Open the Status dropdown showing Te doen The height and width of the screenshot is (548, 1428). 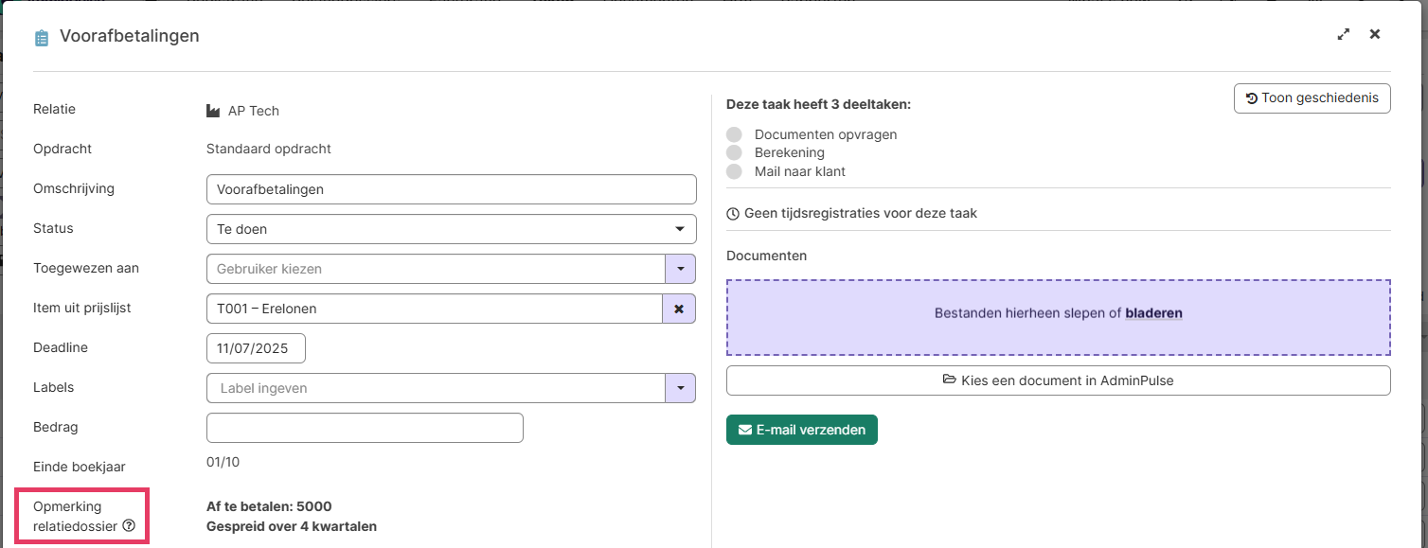coord(451,229)
